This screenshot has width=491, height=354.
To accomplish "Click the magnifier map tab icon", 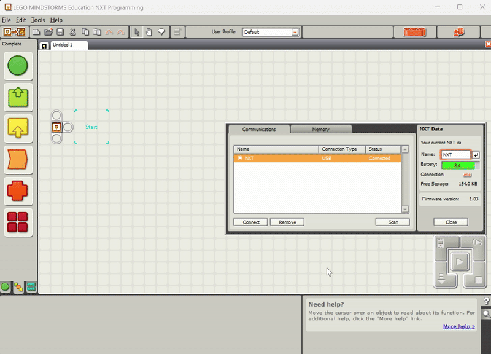I will [x=487, y=313].
